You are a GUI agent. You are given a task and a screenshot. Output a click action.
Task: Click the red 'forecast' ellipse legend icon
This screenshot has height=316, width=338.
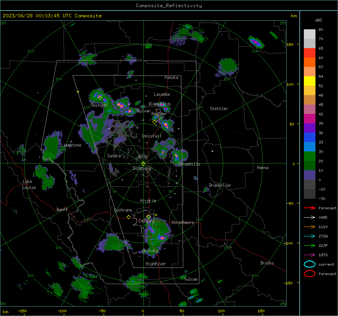[309, 274]
